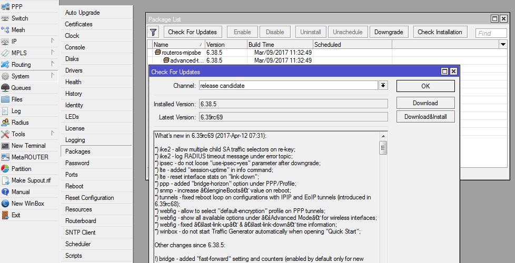The width and height of the screenshot is (515, 263).
Task: Expand the IP submenu arrow
Action: [53, 41]
